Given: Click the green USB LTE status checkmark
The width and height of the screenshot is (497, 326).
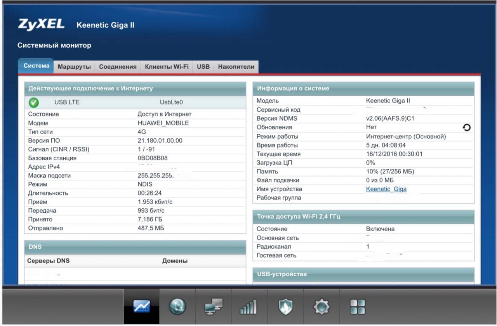Looking at the screenshot, I should 34,102.
